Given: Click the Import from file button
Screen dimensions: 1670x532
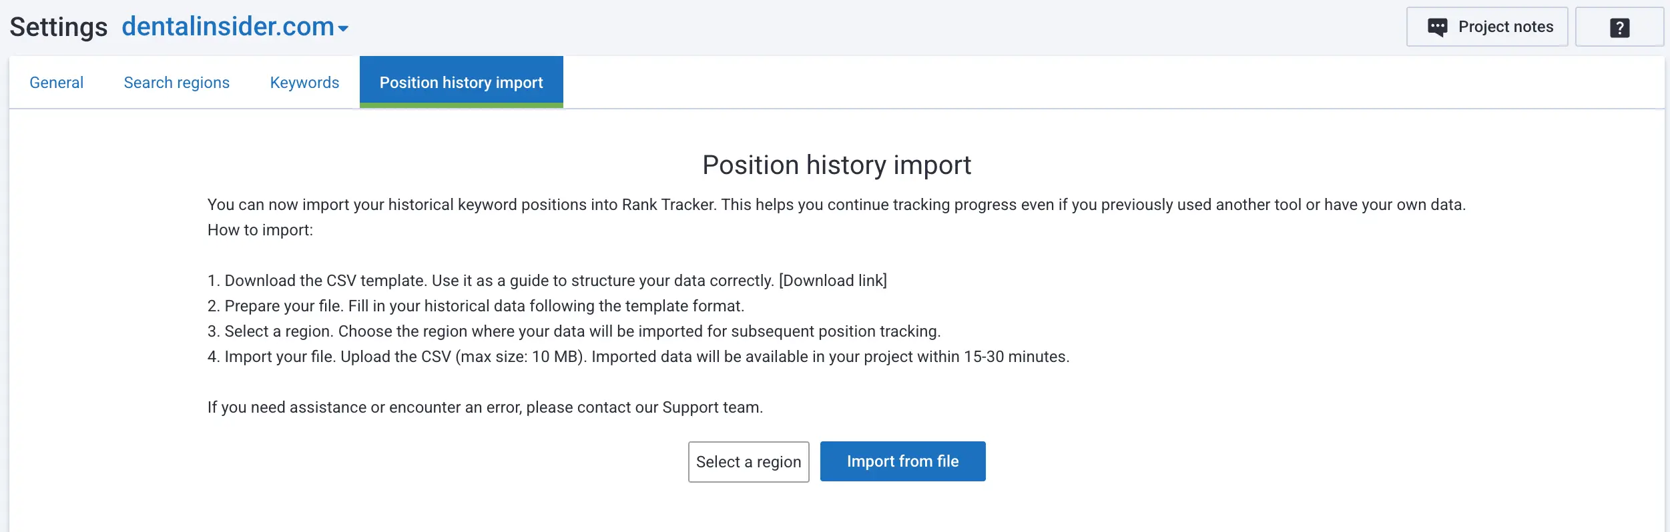Looking at the screenshot, I should tap(902, 461).
